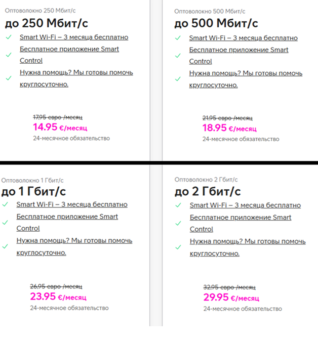Click the 23.95 €/месяц price
The image size is (318, 338).
coord(58,297)
